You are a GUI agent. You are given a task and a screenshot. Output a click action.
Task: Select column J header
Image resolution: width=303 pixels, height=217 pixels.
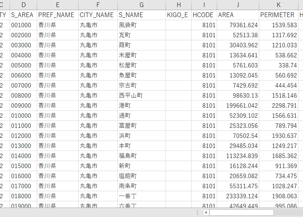coord(238,5)
